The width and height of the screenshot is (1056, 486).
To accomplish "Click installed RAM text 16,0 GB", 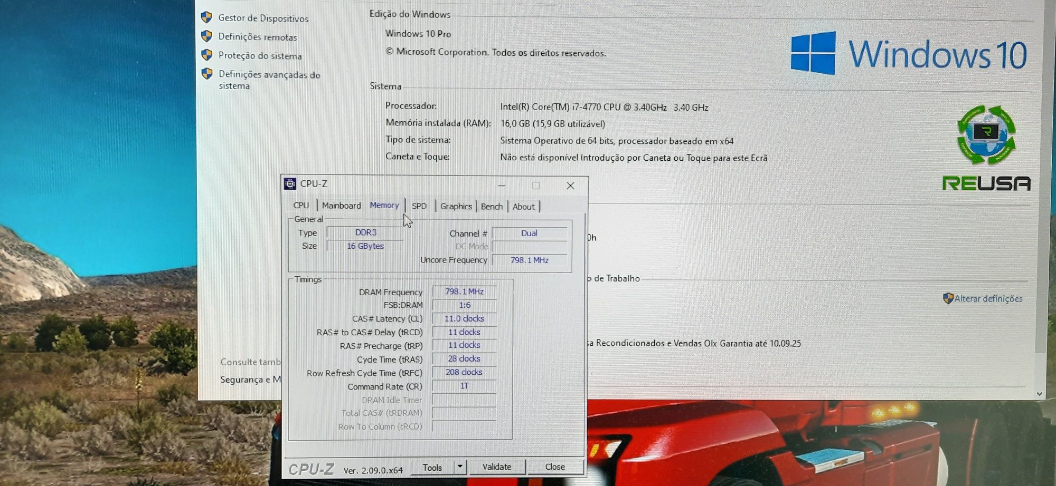I will click(552, 124).
